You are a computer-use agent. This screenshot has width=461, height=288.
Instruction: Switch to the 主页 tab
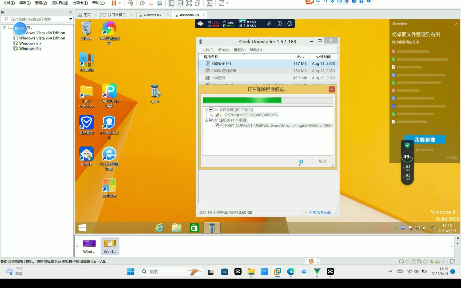87,15
